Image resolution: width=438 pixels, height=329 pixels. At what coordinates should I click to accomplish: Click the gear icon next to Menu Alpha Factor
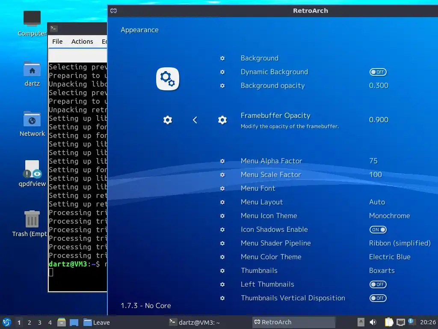222,161
